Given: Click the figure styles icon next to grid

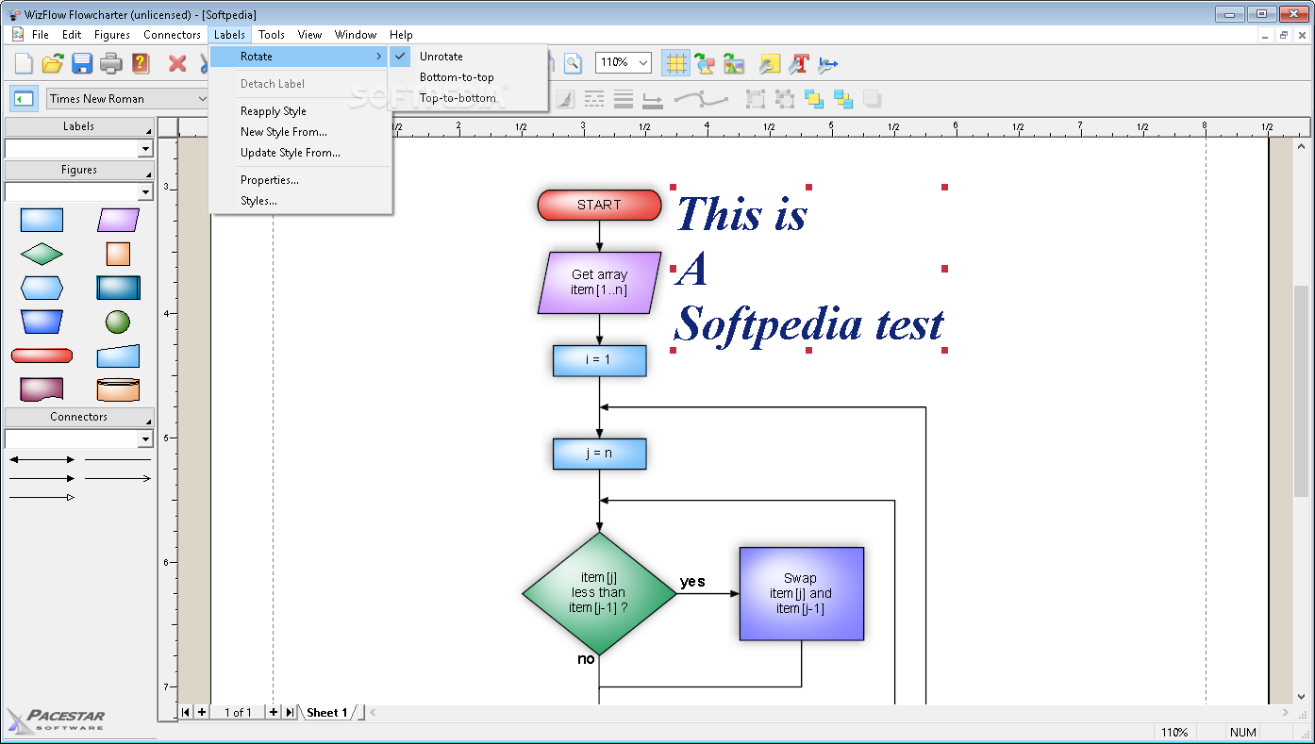Looking at the screenshot, I should tap(705, 64).
